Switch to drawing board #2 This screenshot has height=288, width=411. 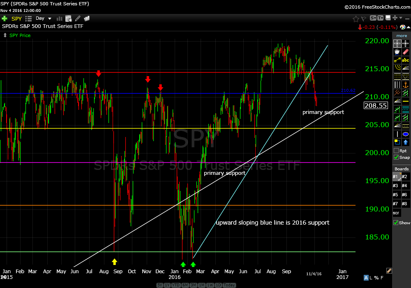tap(405, 177)
